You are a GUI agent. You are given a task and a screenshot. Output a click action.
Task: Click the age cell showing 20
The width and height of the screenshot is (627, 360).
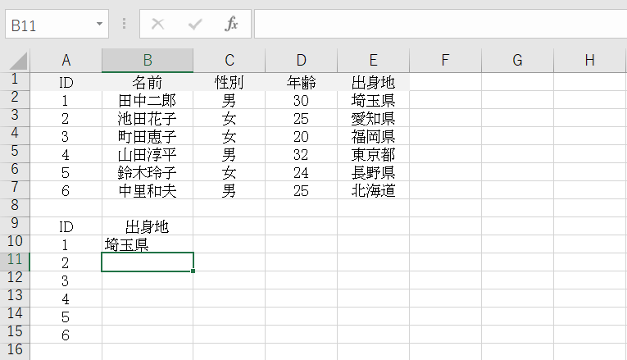pos(301,136)
